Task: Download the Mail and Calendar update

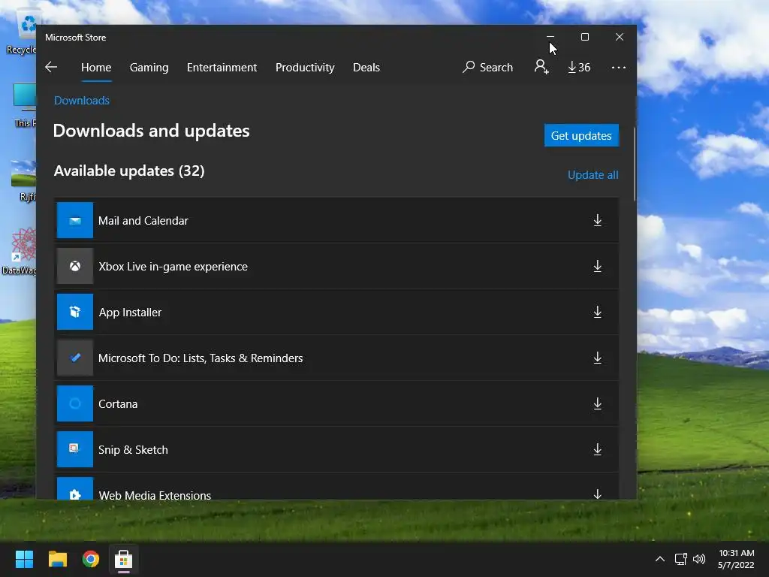Action: 597,220
